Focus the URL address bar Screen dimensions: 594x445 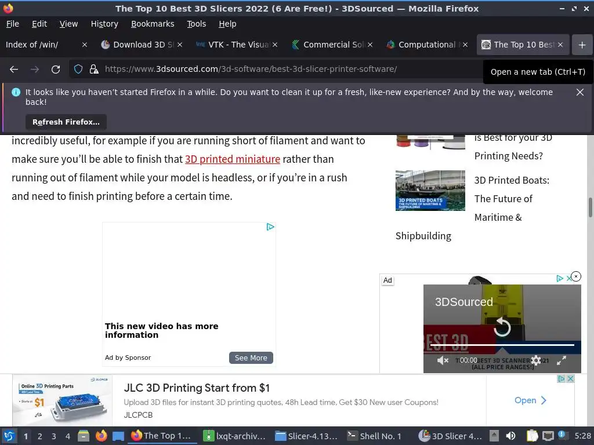pos(250,70)
